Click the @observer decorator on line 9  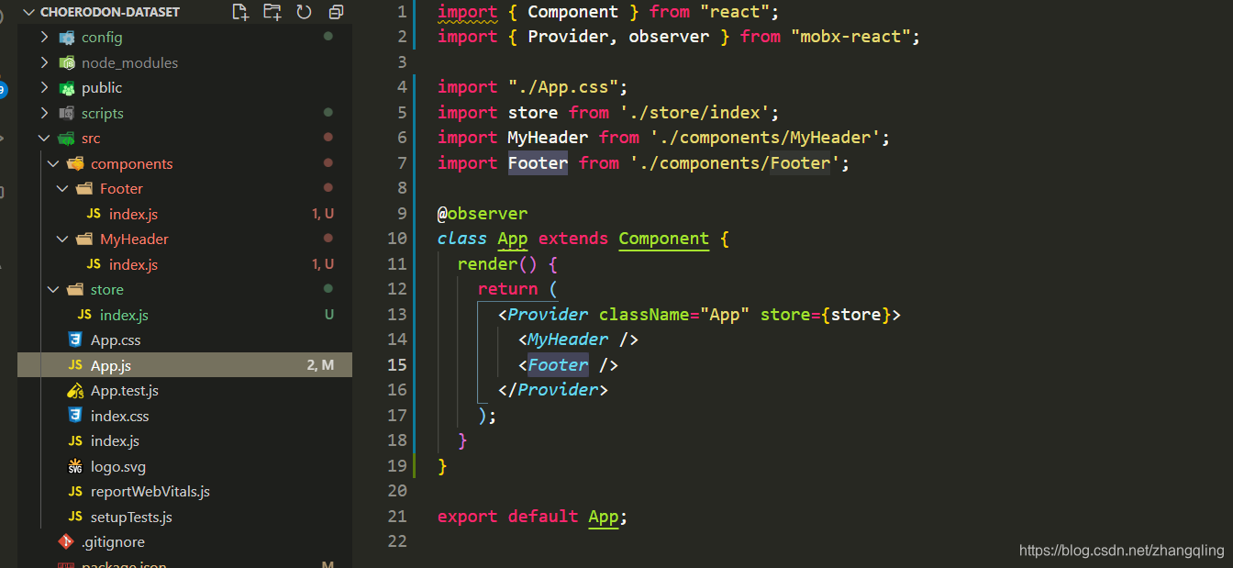click(x=483, y=213)
